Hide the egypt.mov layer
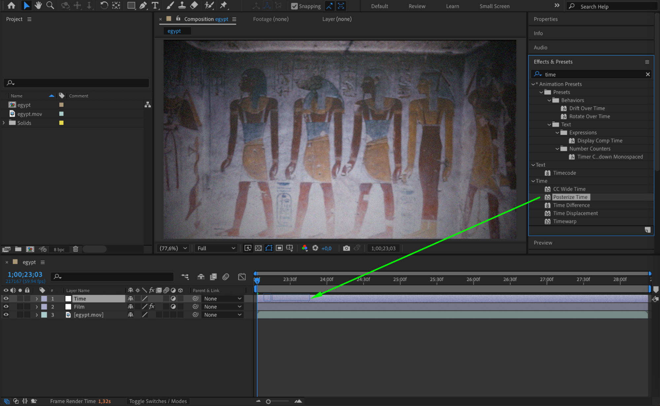This screenshot has width=660, height=406. [x=6, y=314]
